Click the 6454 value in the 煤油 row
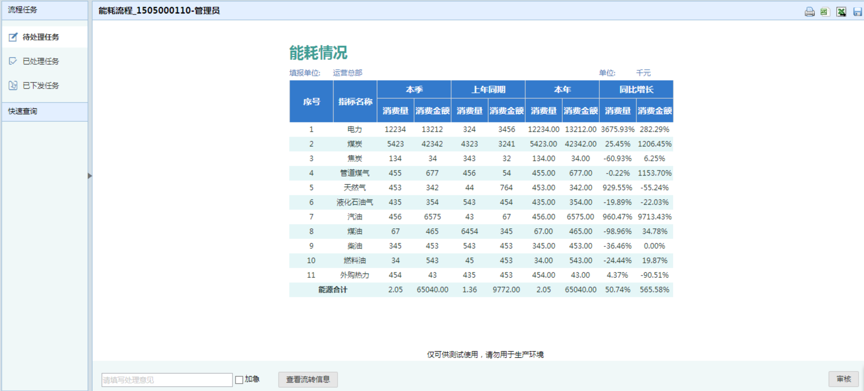 (x=469, y=232)
